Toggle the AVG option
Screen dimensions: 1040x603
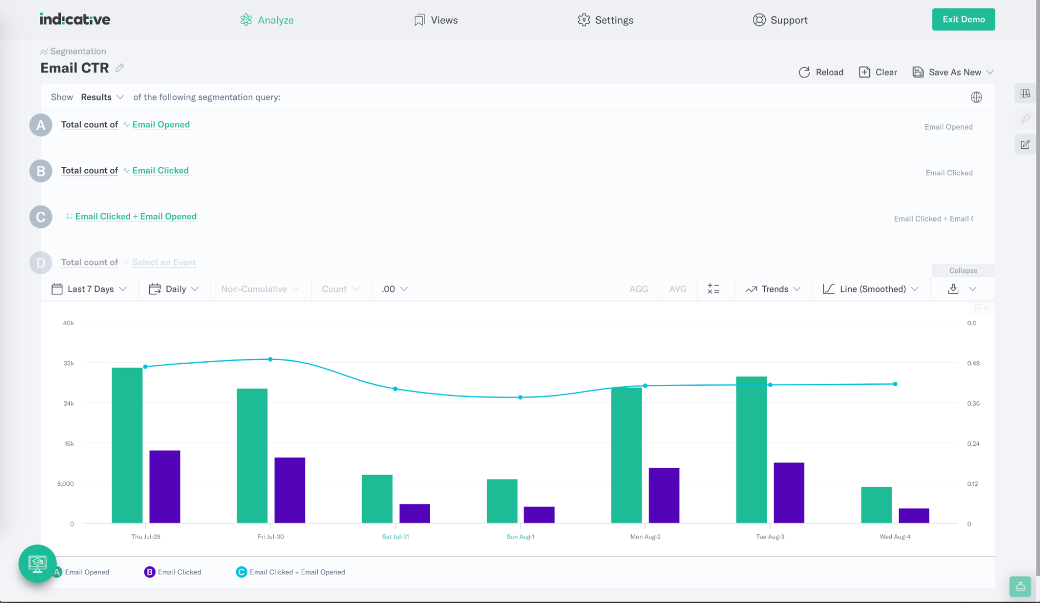[x=677, y=289]
